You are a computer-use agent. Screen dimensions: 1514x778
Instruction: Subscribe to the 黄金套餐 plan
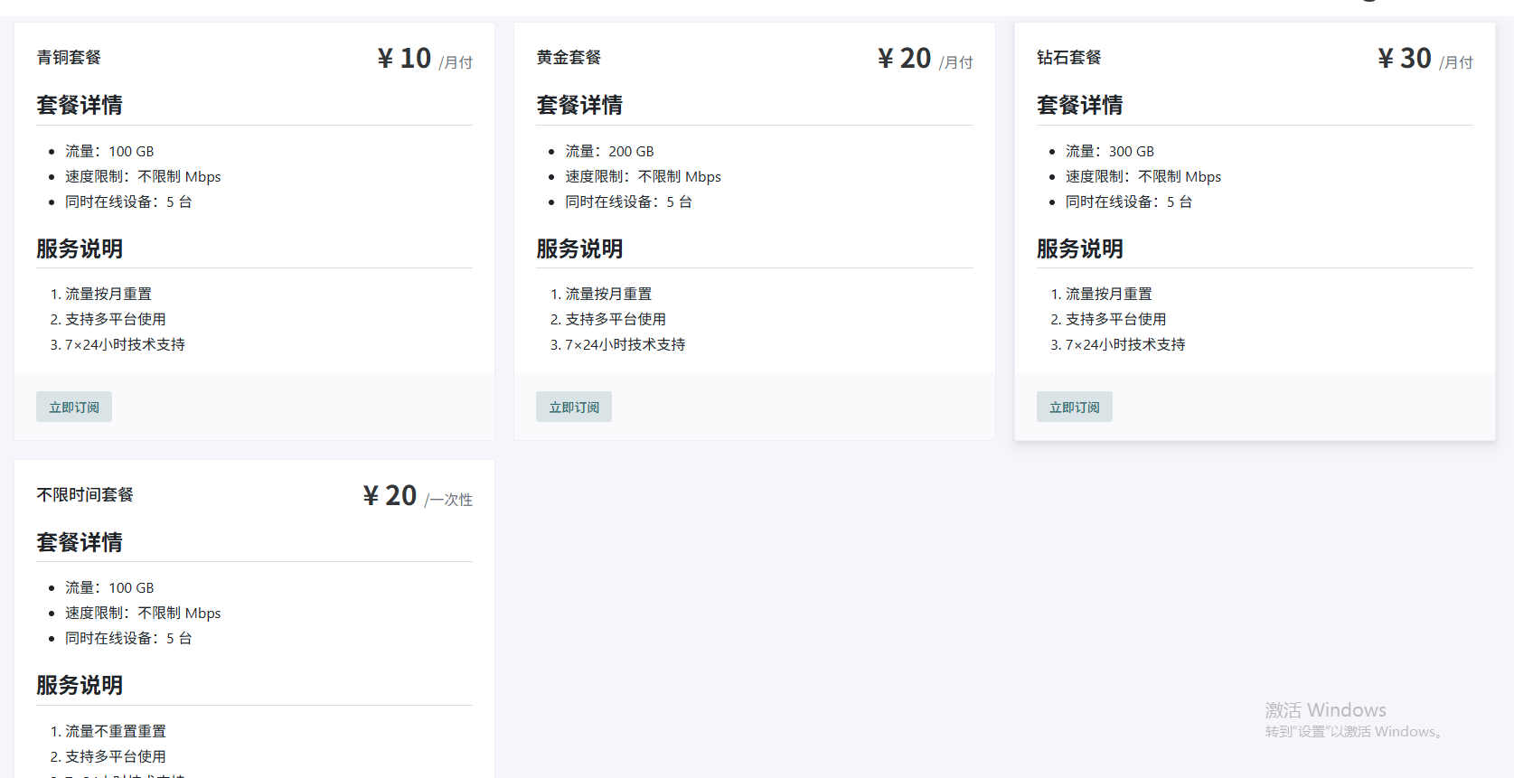[574, 408]
